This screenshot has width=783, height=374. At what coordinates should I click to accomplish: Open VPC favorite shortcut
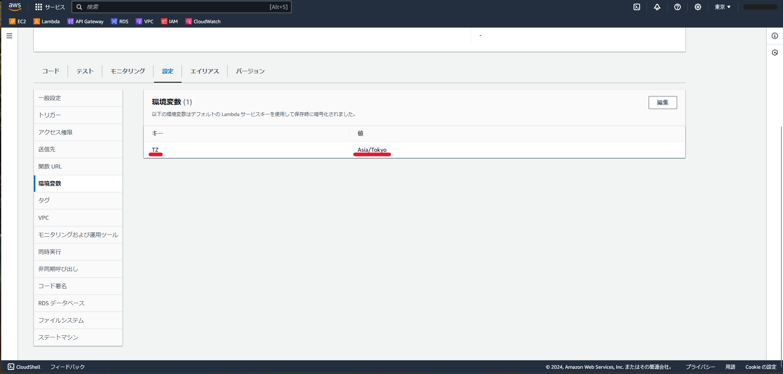(145, 22)
